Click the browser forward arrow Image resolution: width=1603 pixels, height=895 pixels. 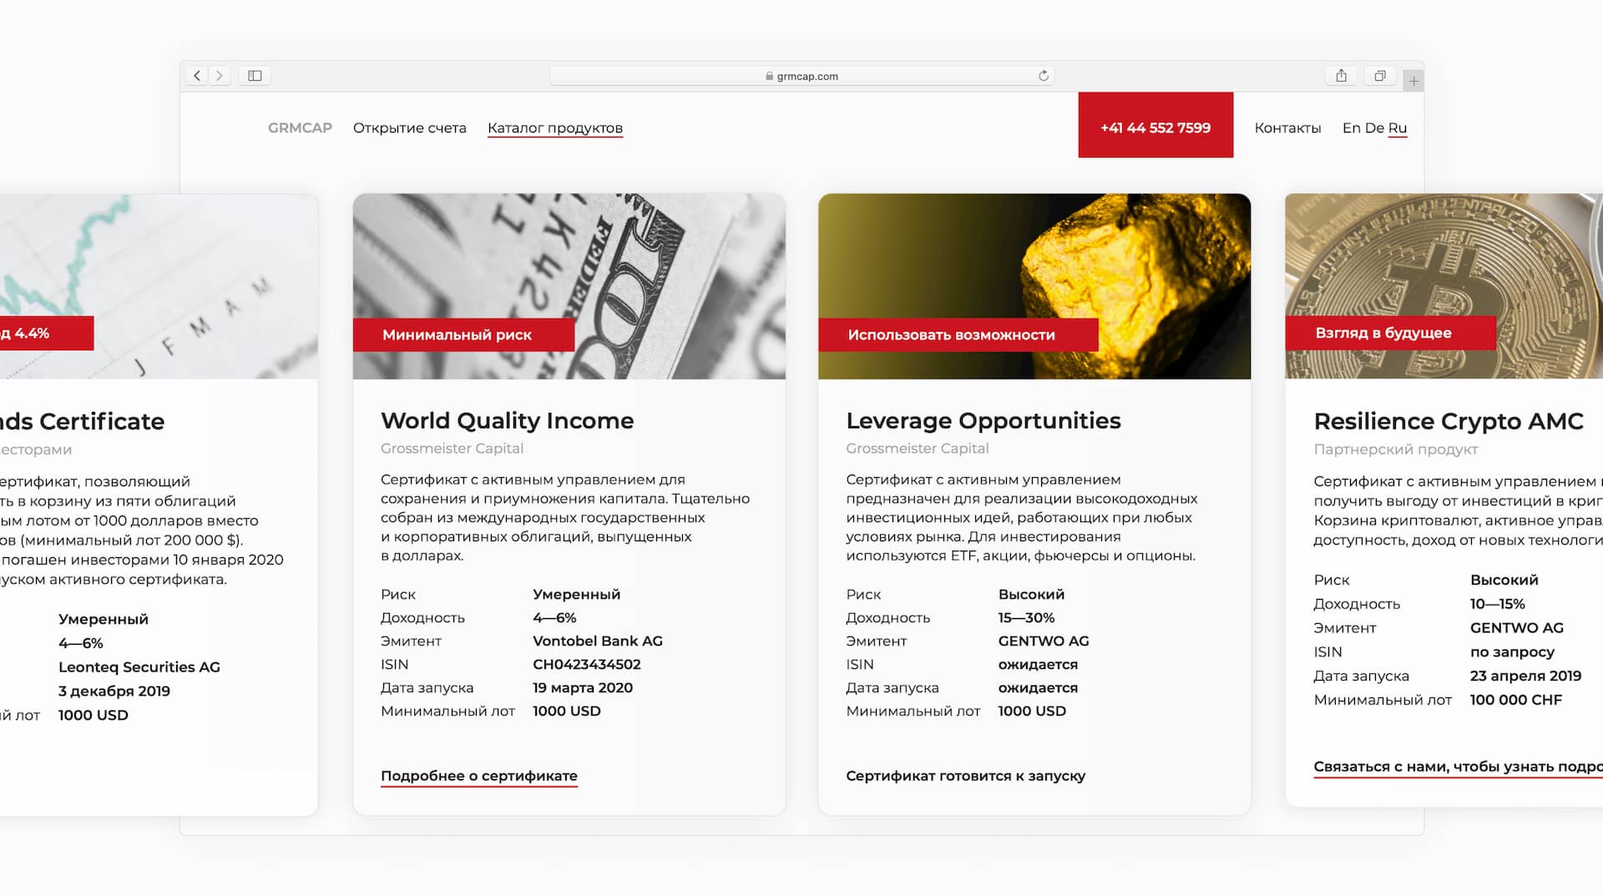tap(220, 76)
